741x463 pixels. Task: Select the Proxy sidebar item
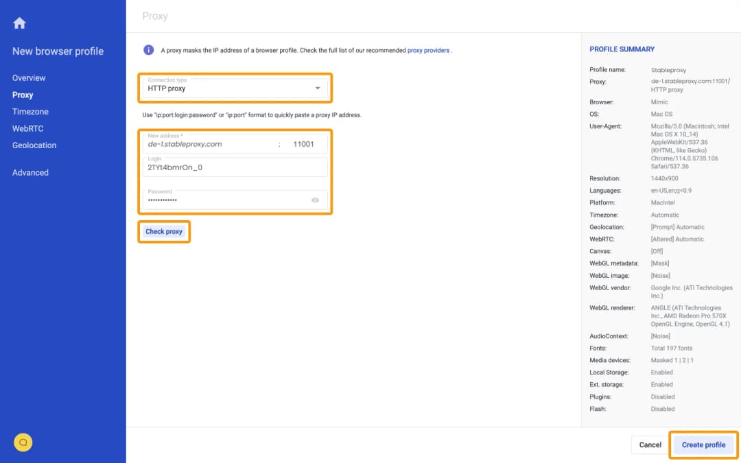coord(23,95)
